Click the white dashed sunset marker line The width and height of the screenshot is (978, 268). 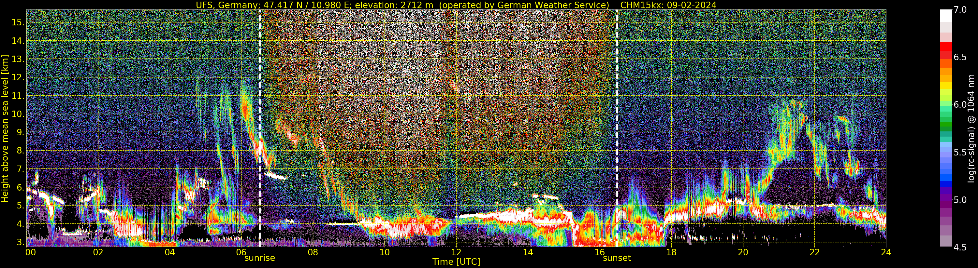(617, 128)
